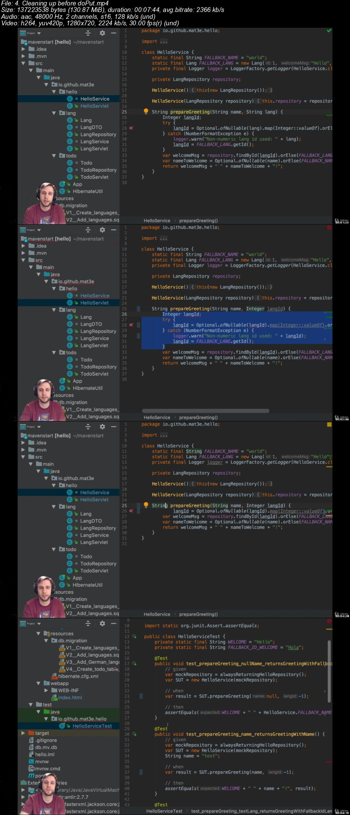This screenshot has width=350, height=815.
Task: Open light bulb beside prepareGreeting(String name, String lang)
Action: (146, 112)
